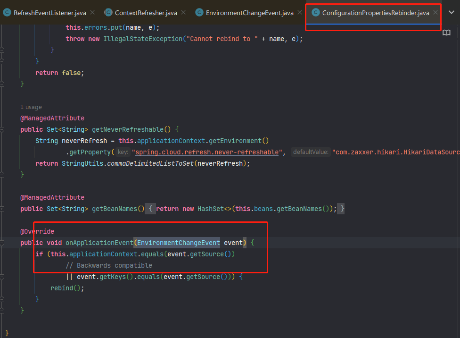Viewport: 460px width, 338px height.
Task: Click the '// Backwards compatible' comment
Action: point(109,266)
